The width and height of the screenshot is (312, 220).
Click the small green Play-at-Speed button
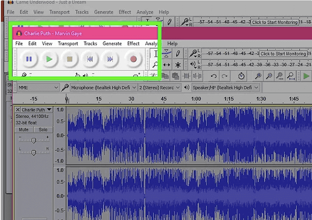pyautogui.click(x=306, y=76)
